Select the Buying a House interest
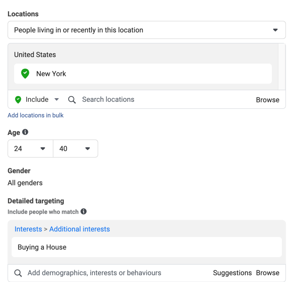 (x=147, y=247)
